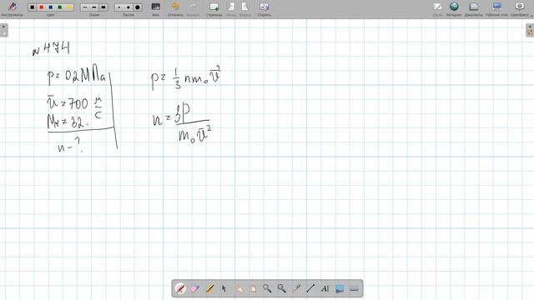This screenshot has width=534, height=300.
Task: Select the straight line tool
Action: (310, 289)
